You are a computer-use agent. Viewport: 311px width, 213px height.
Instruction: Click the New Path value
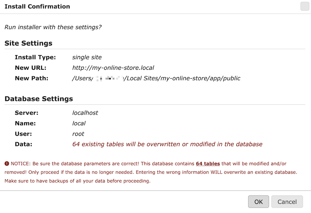click(x=156, y=78)
